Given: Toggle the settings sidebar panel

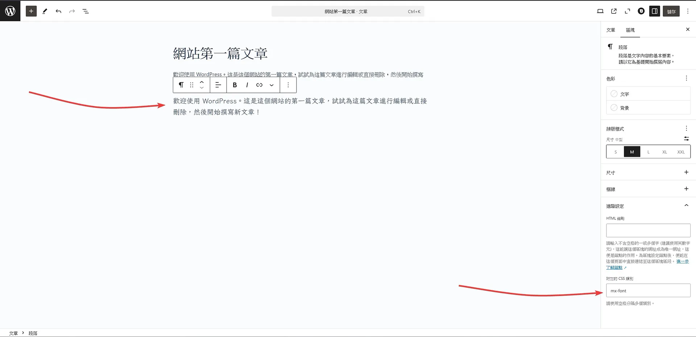Looking at the screenshot, I should pos(655,11).
